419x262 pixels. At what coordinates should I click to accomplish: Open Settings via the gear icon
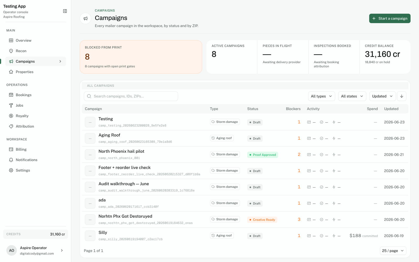point(11,170)
